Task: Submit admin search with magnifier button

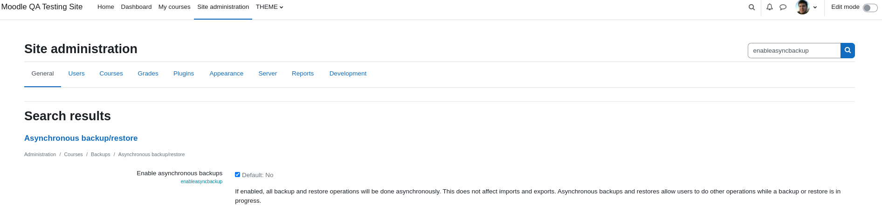Action: 848,50
